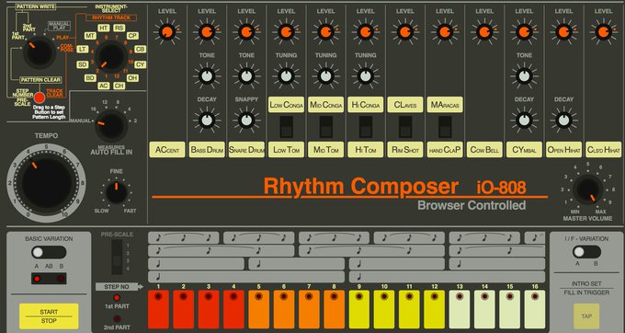Click the Manual Play label
This screenshot has height=333, width=625.
coord(59,27)
